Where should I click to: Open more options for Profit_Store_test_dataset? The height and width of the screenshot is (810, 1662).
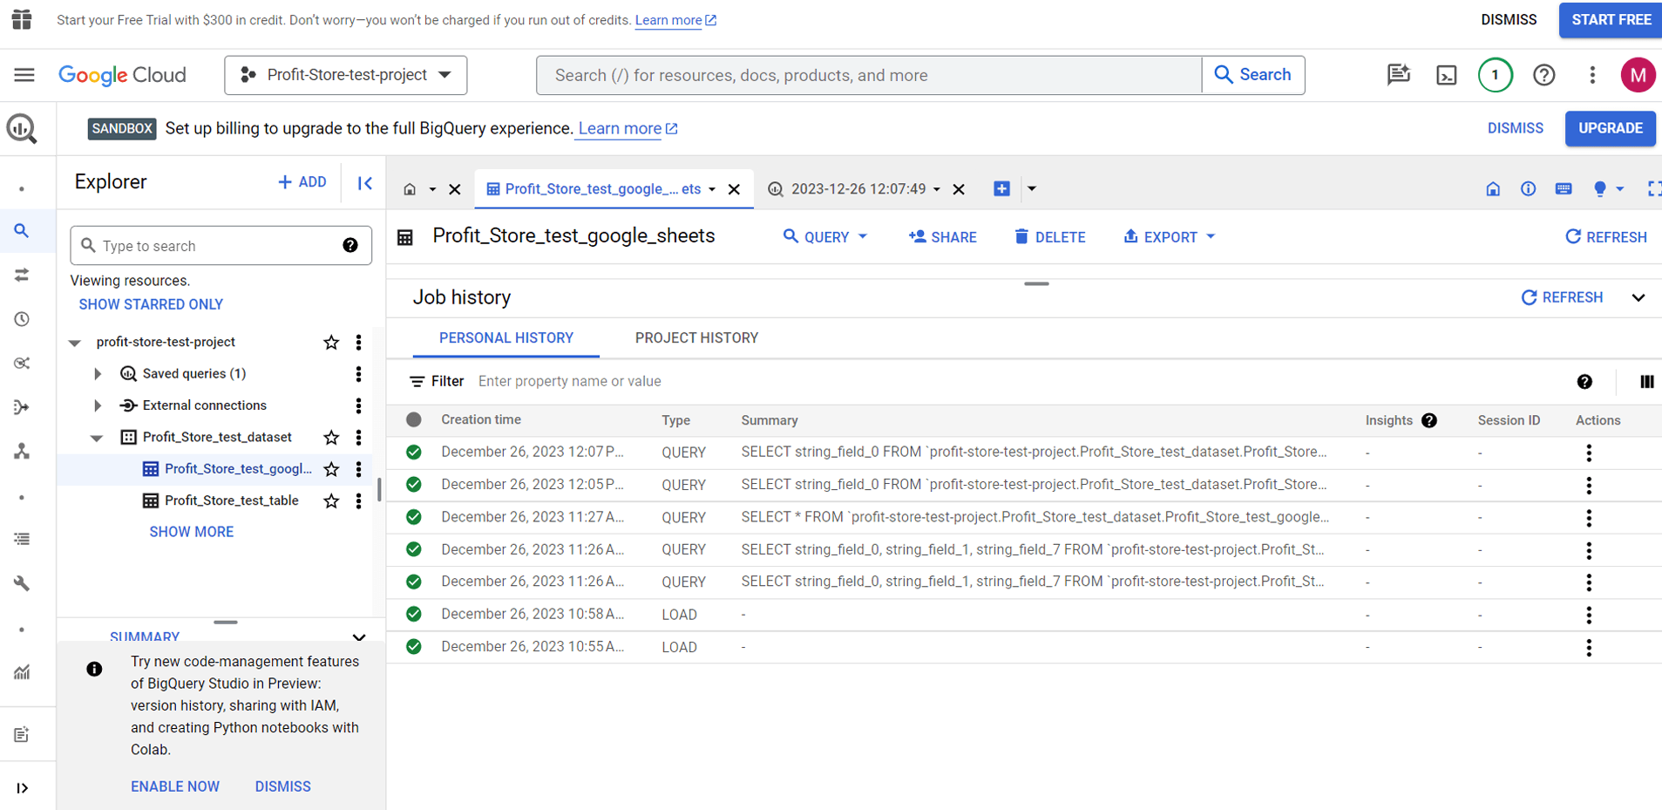point(358,438)
